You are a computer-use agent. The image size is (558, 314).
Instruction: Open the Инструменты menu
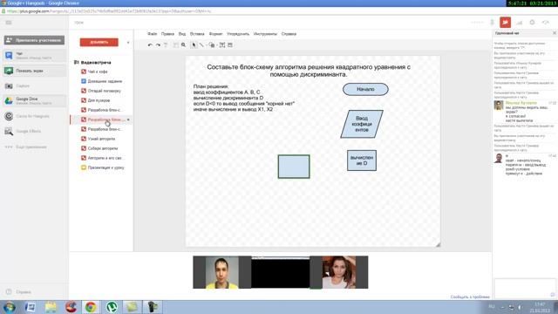click(x=265, y=34)
